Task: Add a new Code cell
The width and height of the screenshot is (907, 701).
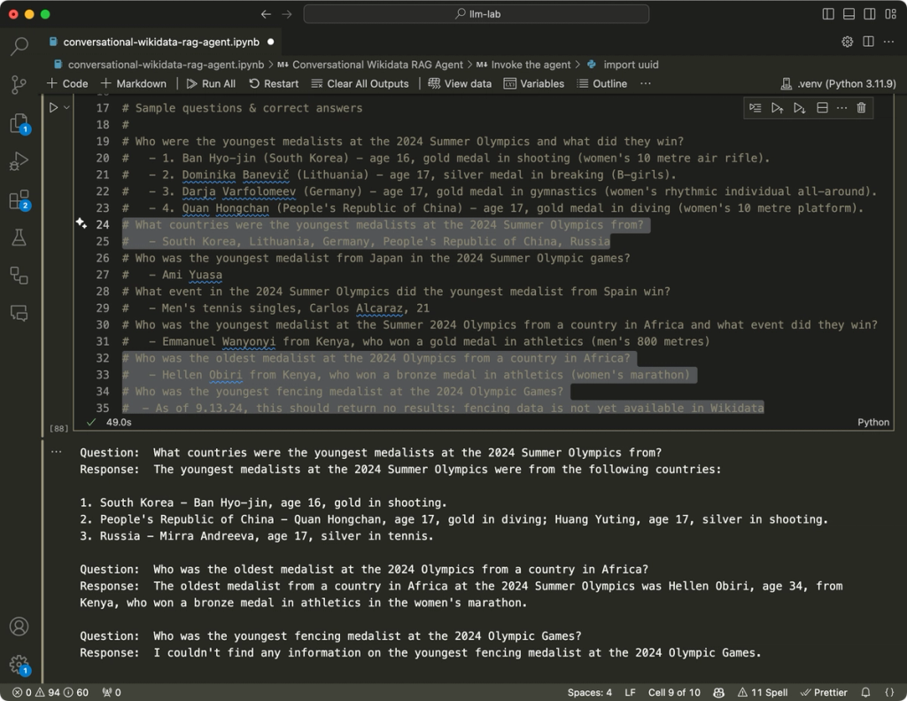Action: pos(67,84)
